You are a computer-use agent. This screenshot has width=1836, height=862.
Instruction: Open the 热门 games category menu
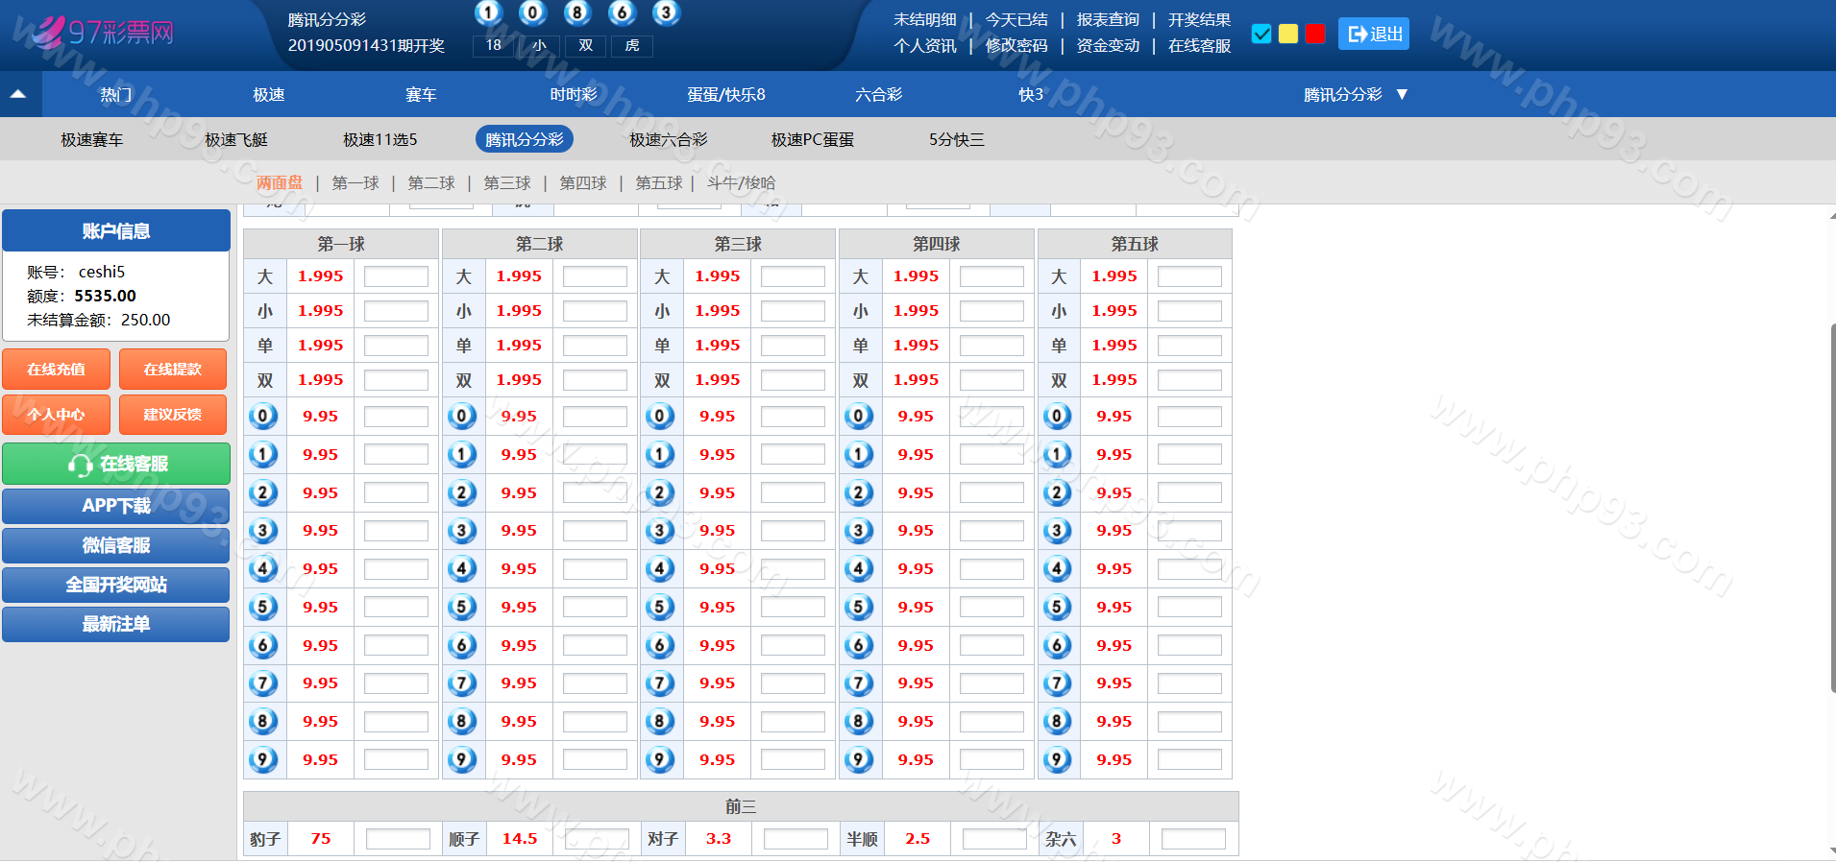click(x=115, y=94)
